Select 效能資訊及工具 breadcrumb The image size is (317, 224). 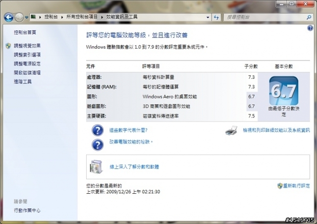pos(122,17)
